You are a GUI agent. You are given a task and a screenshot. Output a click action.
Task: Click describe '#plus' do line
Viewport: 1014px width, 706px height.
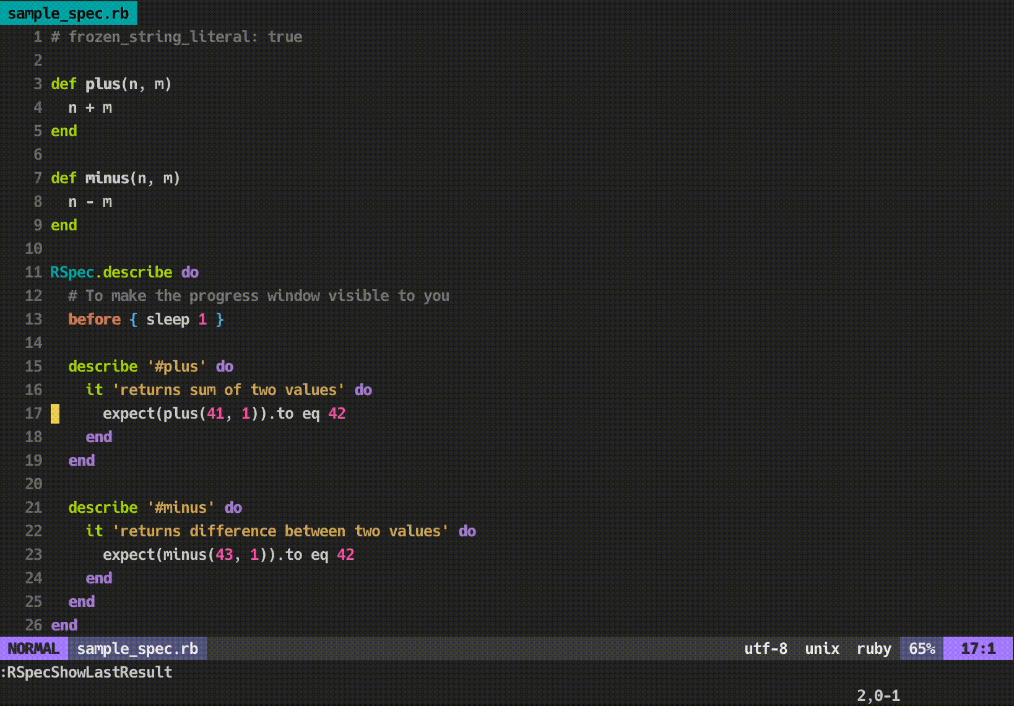(x=150, y=366)
